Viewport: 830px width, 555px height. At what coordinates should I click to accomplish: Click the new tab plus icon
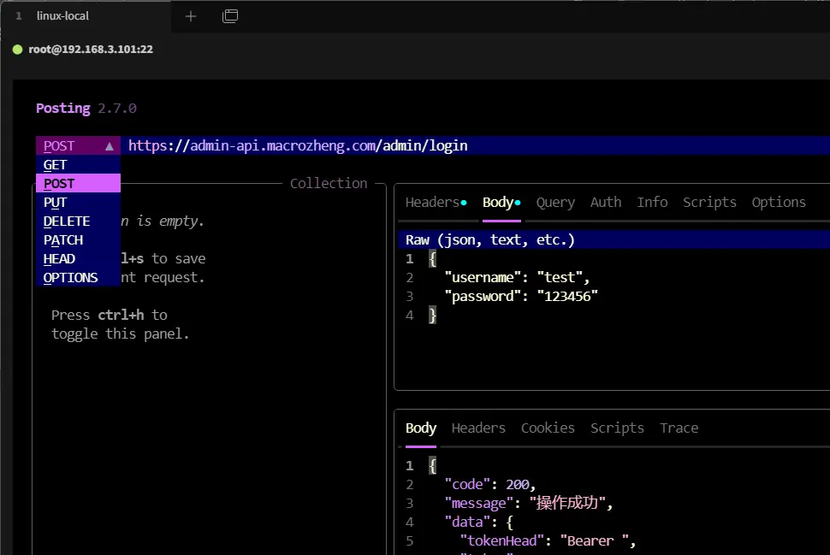tap(191, 16)
